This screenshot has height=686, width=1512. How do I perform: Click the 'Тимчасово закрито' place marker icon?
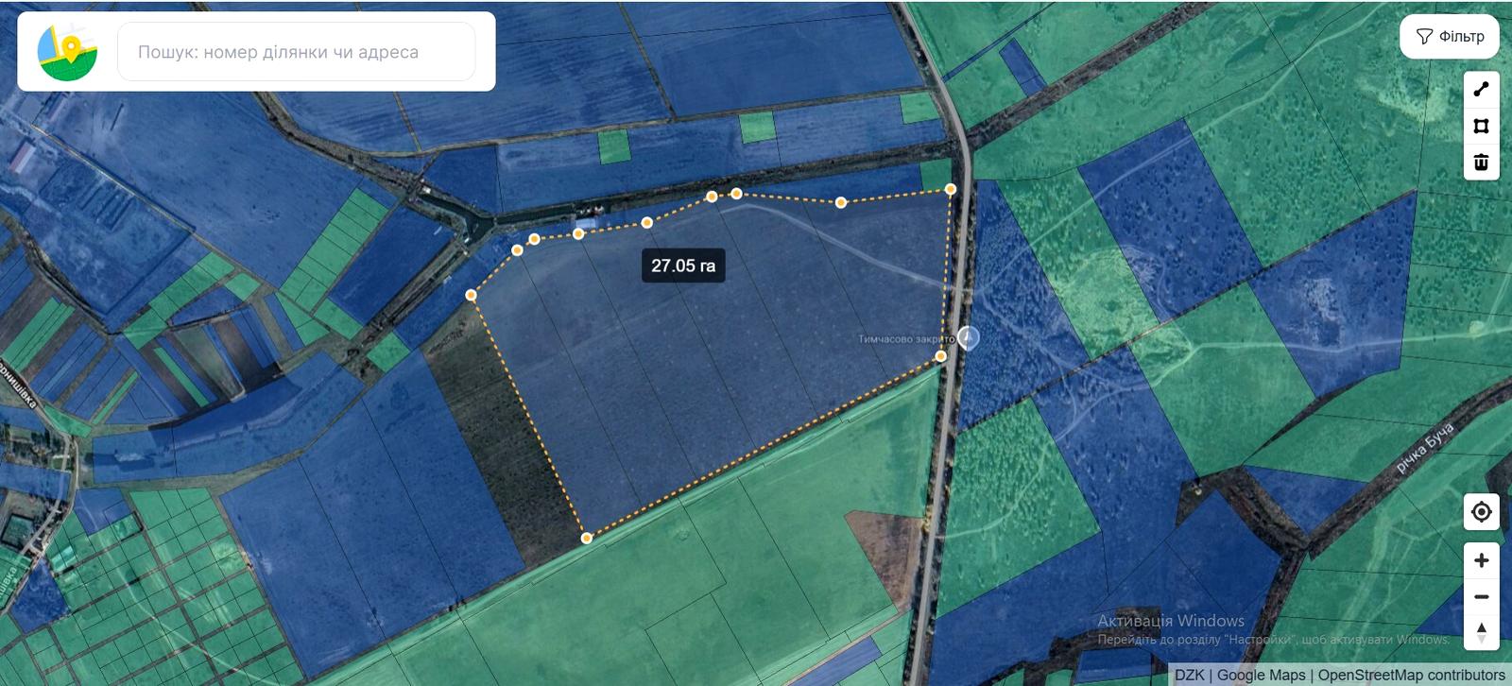pos(968,337)
